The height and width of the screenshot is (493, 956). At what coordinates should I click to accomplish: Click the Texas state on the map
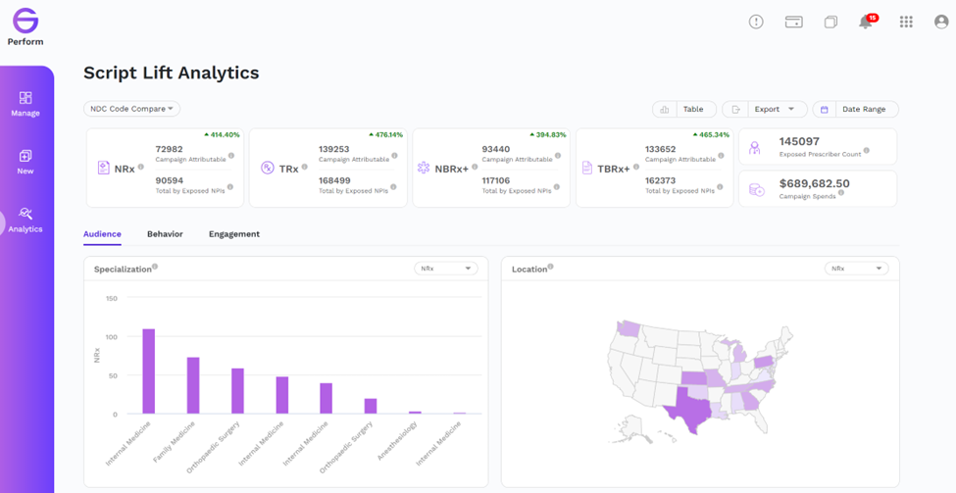tap(689, 412)
